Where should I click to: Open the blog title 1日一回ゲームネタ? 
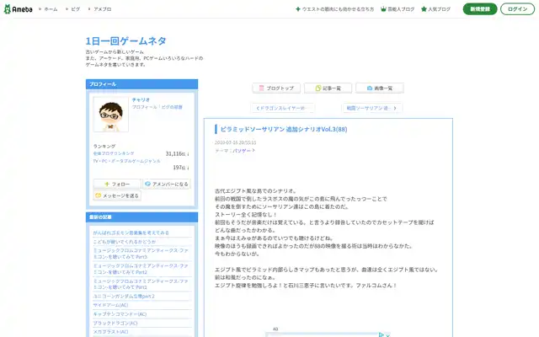(x=125, y=41)
